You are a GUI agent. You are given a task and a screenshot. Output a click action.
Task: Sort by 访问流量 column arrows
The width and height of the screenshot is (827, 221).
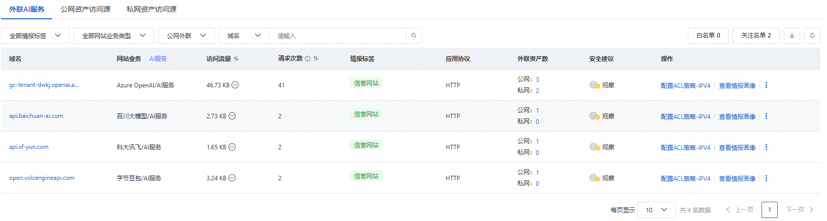(236, 59)
